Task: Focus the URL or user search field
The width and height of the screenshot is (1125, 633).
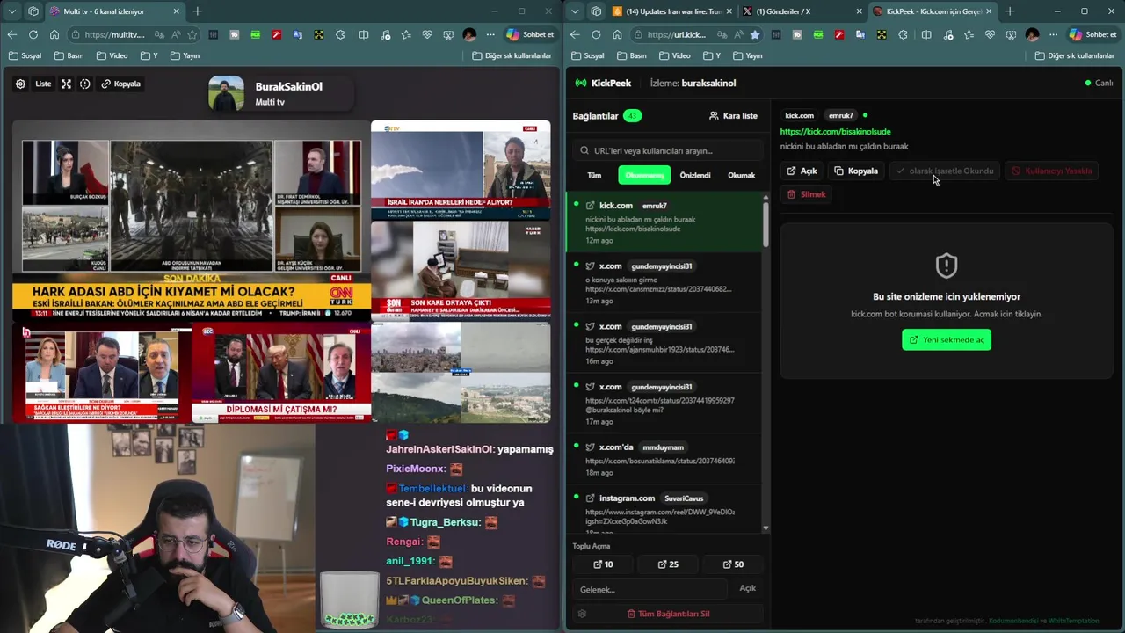Action: [x=668, y=150]
